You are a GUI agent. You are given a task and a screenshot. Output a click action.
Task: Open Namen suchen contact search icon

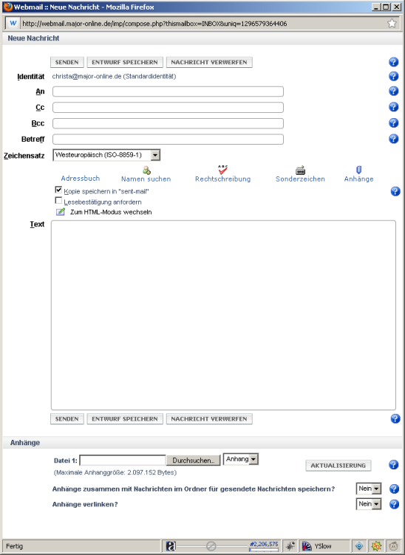[x=146, y=170]
